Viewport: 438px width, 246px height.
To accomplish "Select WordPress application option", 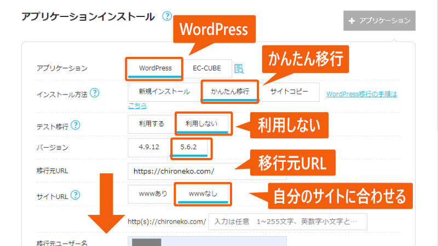I will click(155, 68).
